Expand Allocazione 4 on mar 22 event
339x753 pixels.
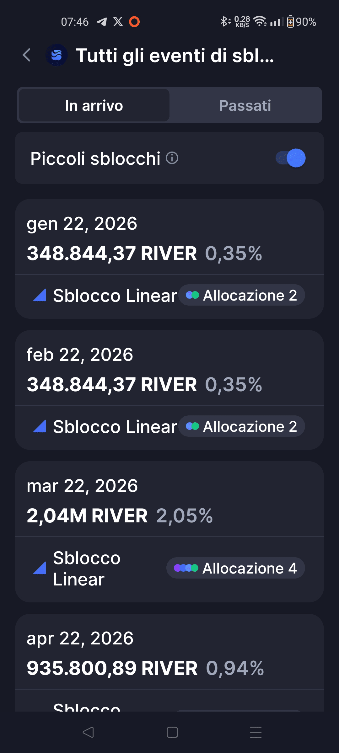(x=236, y=568)
